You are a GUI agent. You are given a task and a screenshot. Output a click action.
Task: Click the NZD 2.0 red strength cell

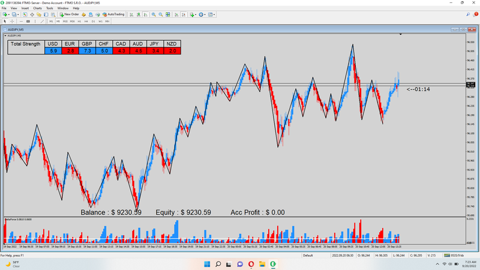[x=172, y=51]
